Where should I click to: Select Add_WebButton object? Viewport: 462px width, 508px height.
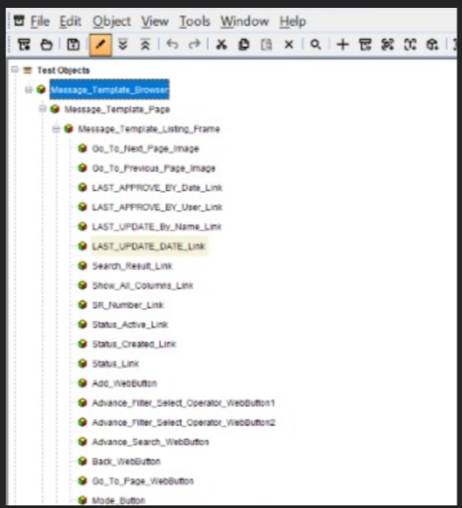125,383
